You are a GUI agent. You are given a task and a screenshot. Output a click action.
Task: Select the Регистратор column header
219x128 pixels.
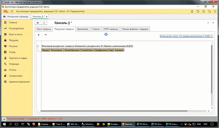tap(56, 50)
